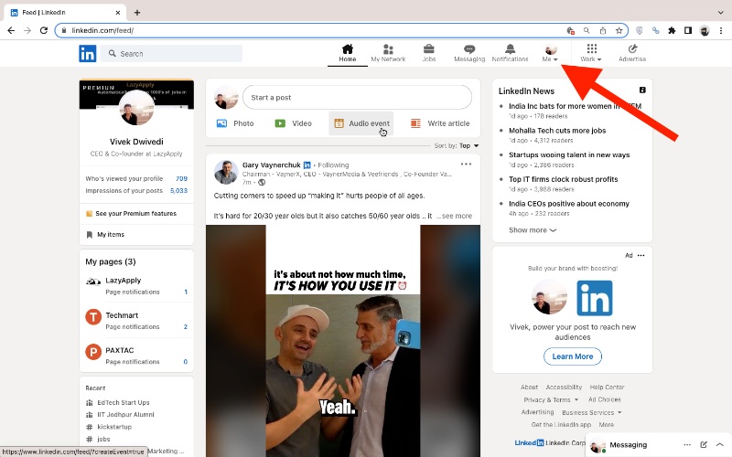Open the Home tab
Image resolution: width=732 pixels, height=457 pixels.
pos(348,53)
